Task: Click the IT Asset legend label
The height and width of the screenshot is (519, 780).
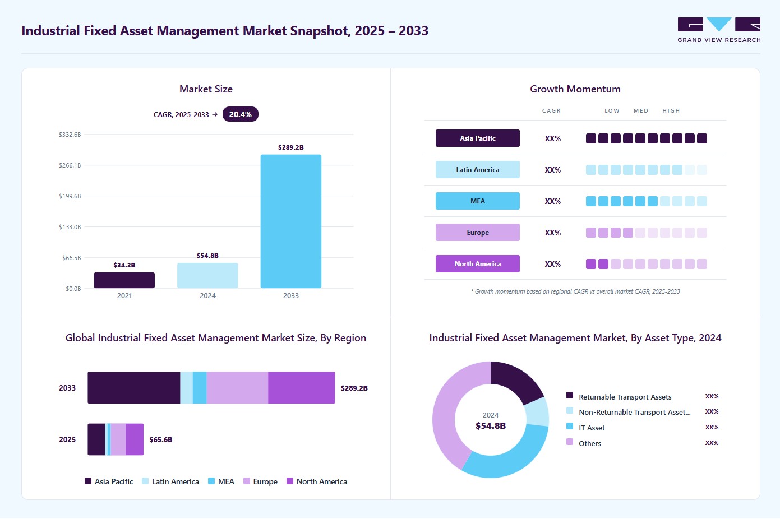Action: coord(592,428)
